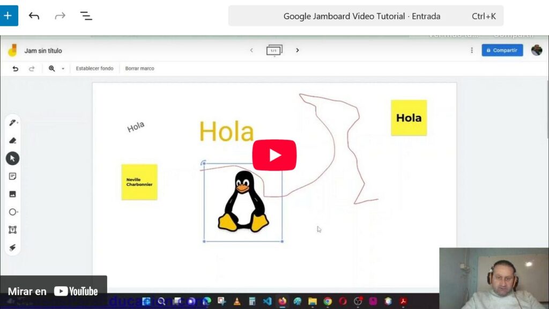Open Opera browser from taskbar
The image size is (549, 309).
(343, 301)
